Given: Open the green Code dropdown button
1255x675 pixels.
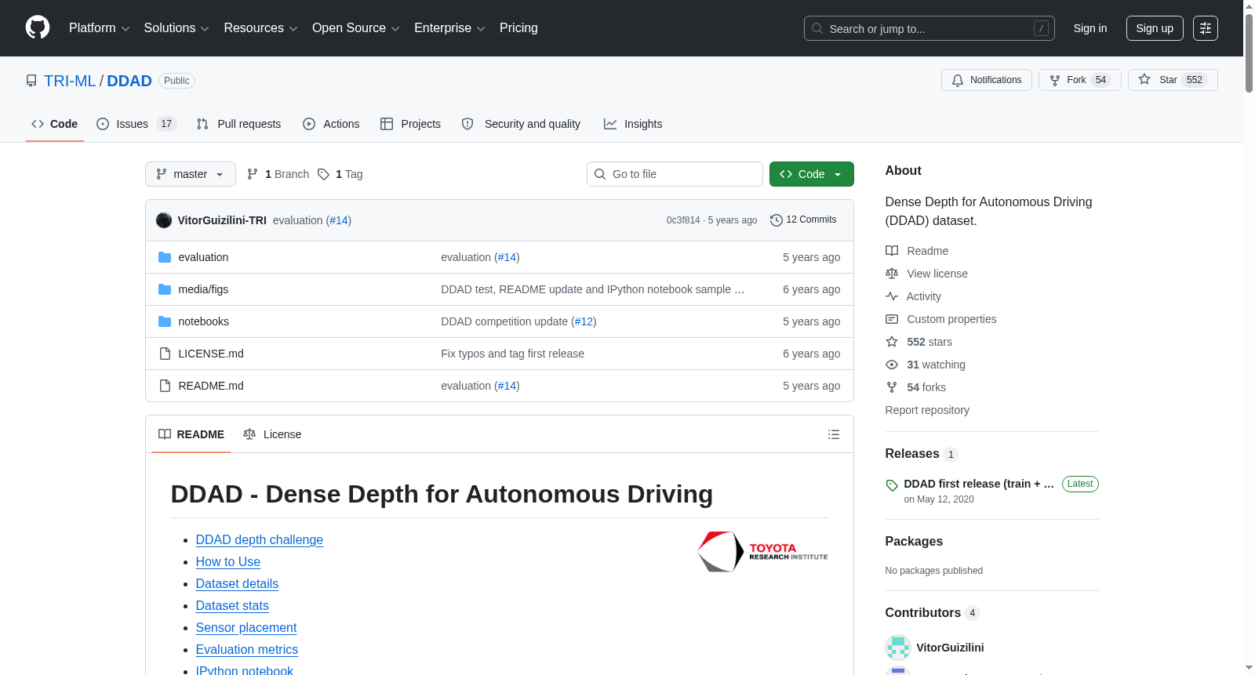Looking at the screenshot, I should 812,174.
